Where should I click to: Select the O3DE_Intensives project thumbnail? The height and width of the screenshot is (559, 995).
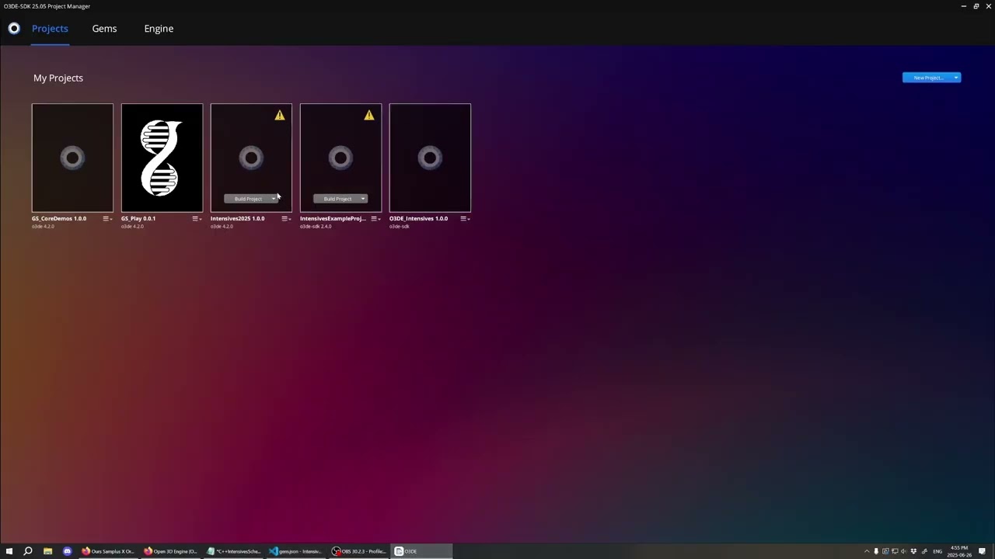pyautogui.click(x=430, y=158)
